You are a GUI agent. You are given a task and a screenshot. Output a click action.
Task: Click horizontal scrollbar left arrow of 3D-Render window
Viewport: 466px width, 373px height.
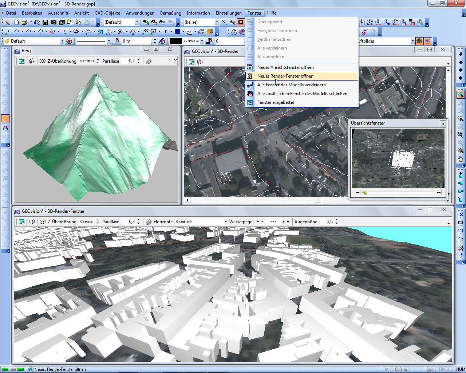coord(187,200)
